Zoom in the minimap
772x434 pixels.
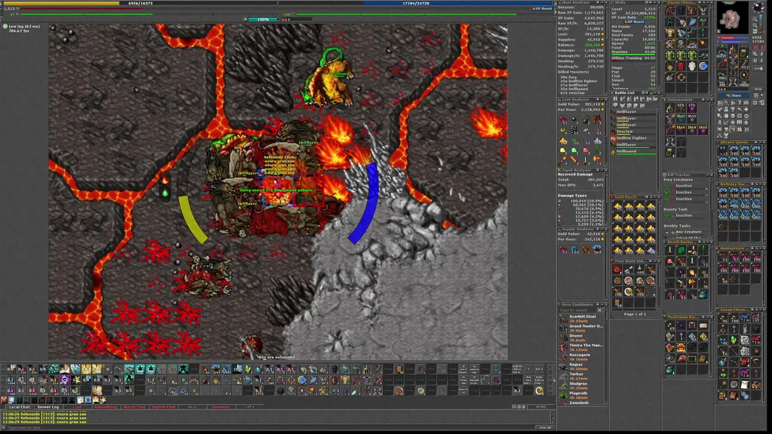[x=755, y=25]
